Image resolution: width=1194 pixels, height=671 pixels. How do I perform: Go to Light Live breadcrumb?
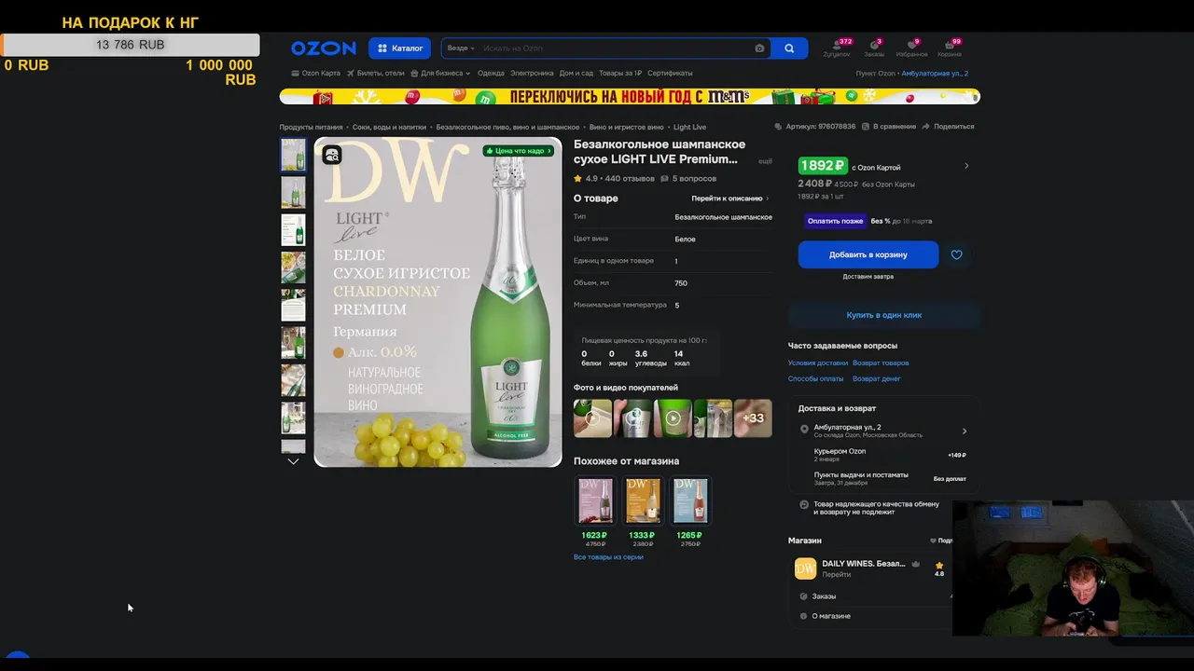[x=689, y=127]
